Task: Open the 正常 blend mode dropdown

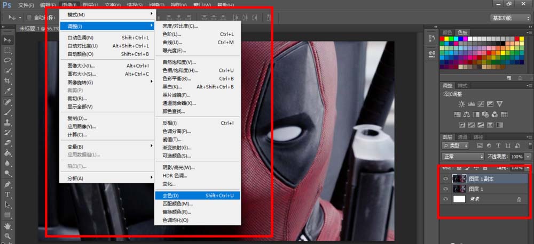Action: pyautogui.click(x=462, y=157)
